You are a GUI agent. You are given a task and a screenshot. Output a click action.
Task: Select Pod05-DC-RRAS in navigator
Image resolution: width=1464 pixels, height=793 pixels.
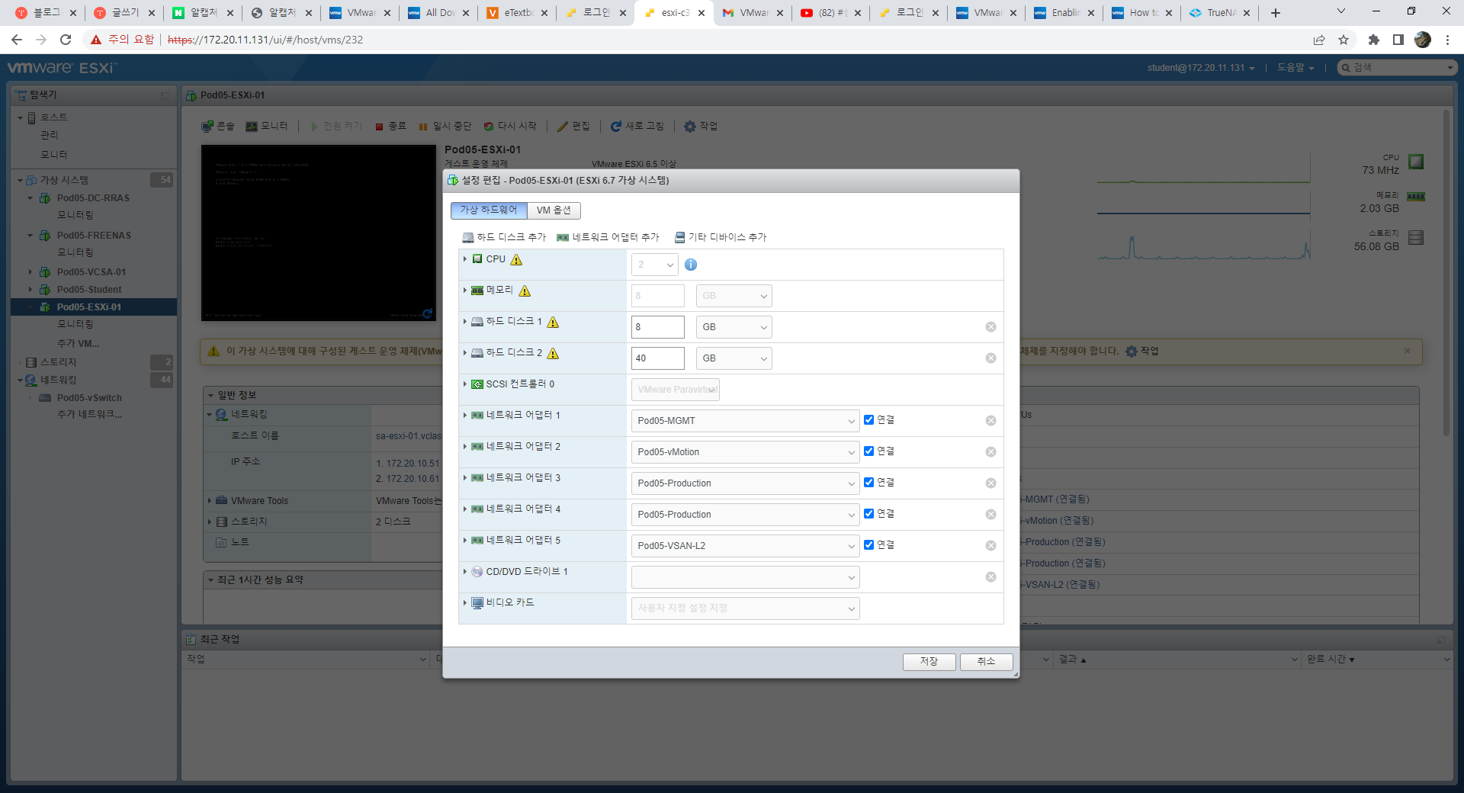(x=93, y=198)
